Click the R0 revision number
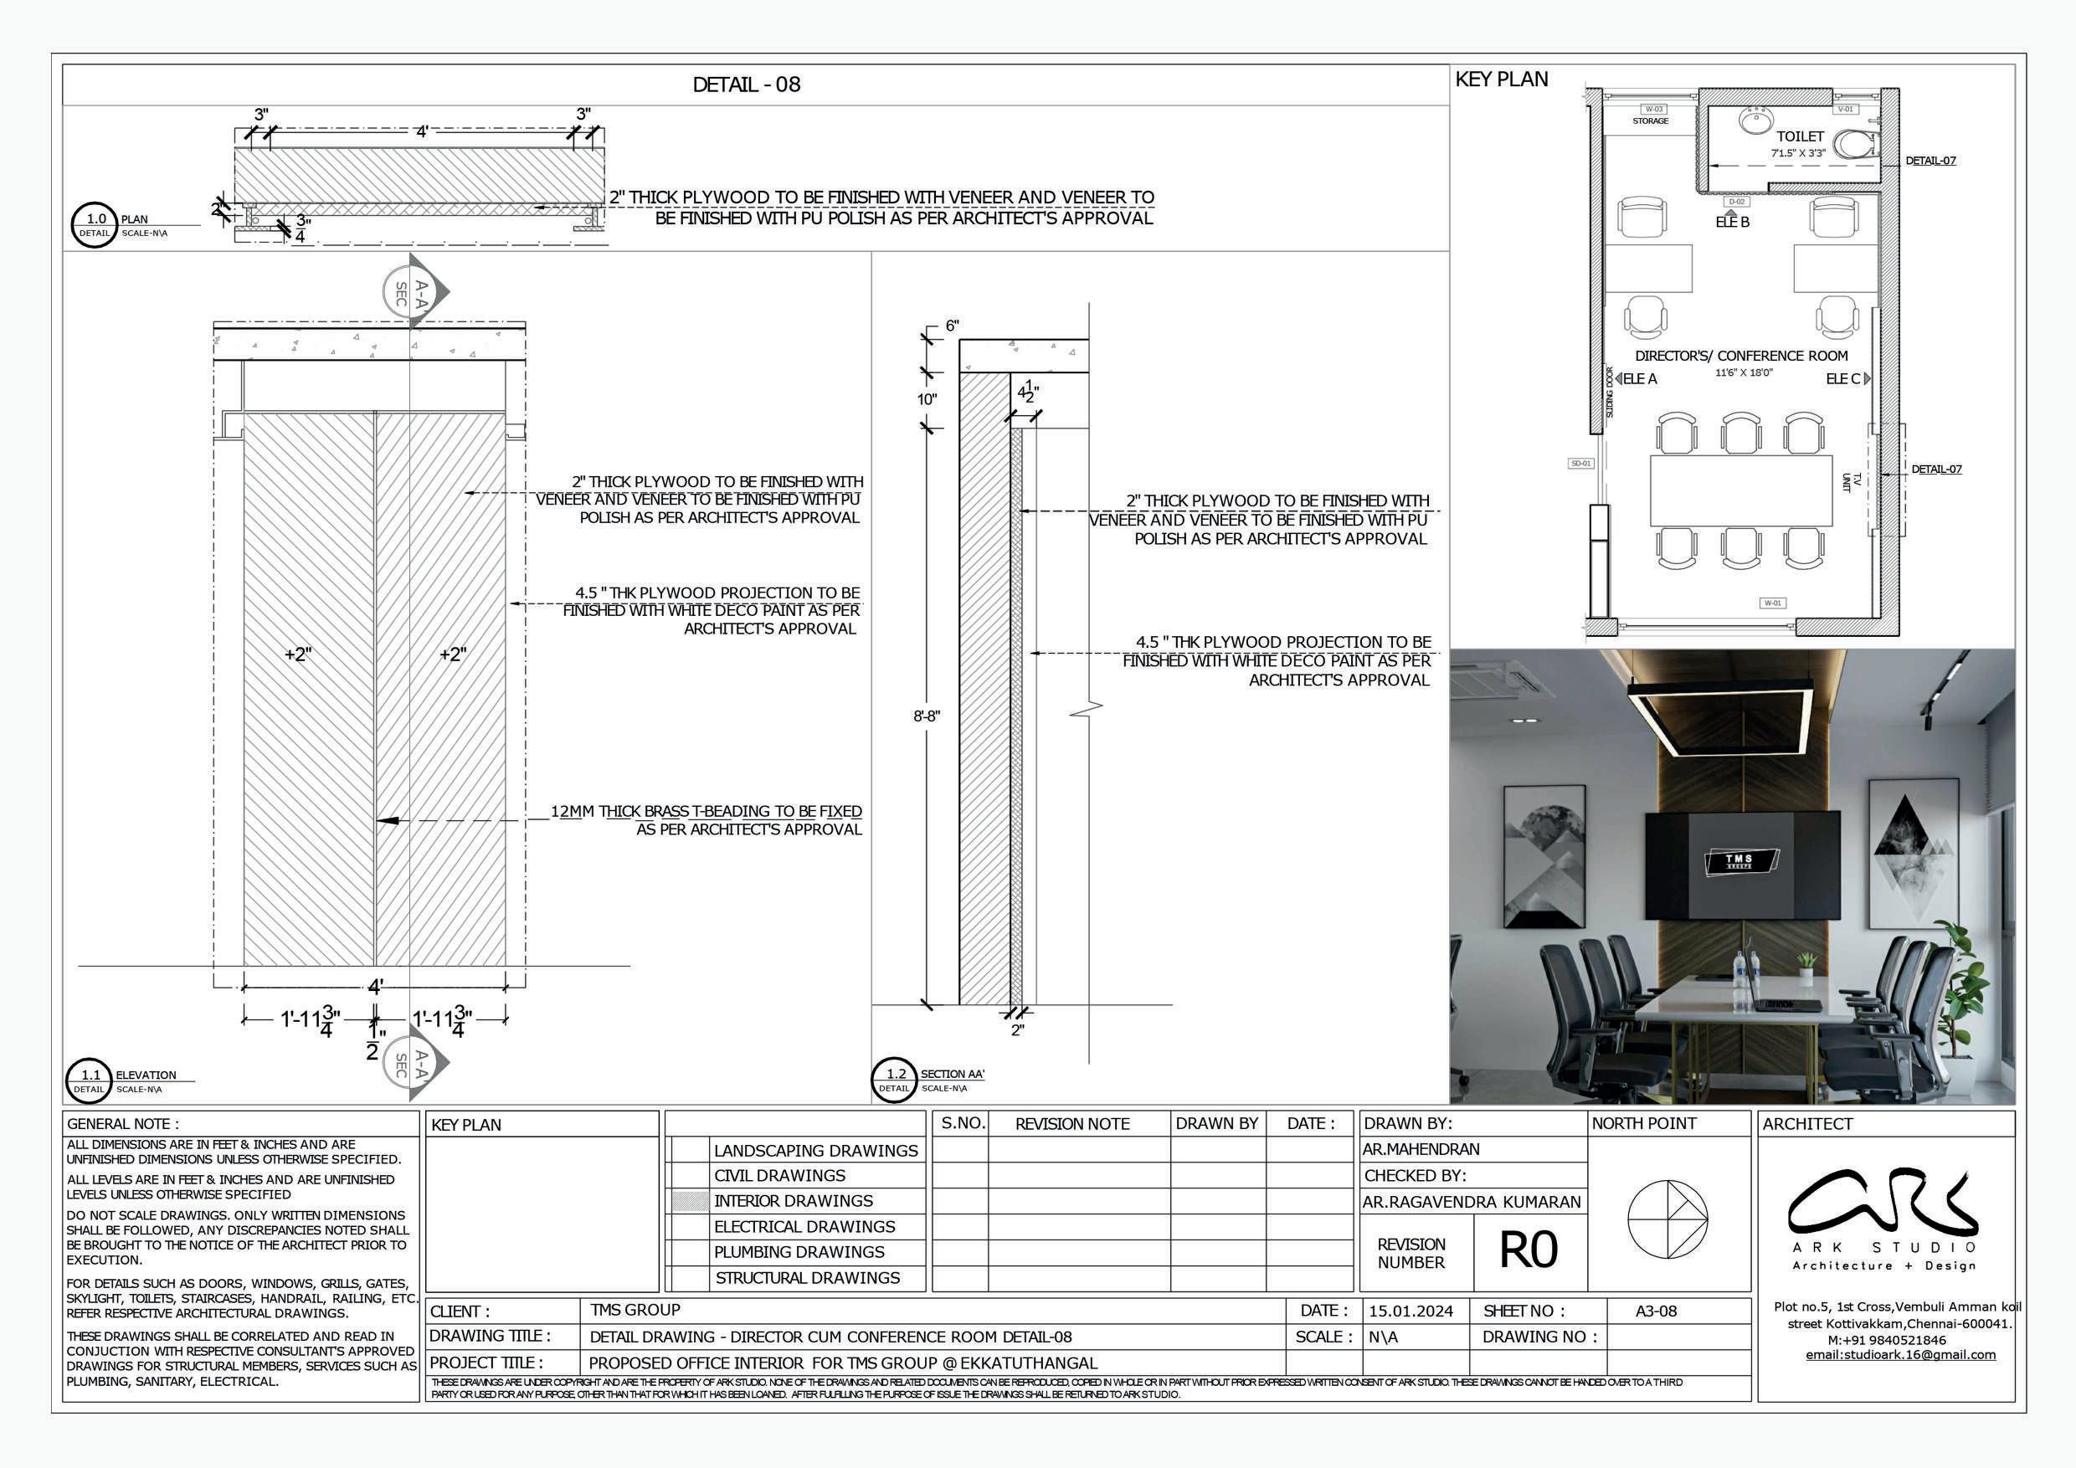This screenshot has width=2076, height=1468. pos(1528,1251)
